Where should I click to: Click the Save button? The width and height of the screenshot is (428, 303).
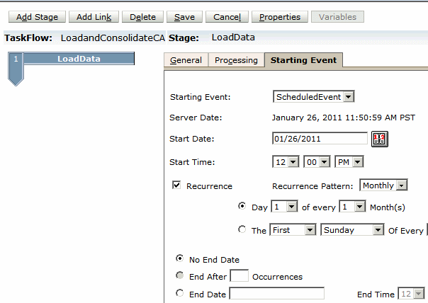184,16
